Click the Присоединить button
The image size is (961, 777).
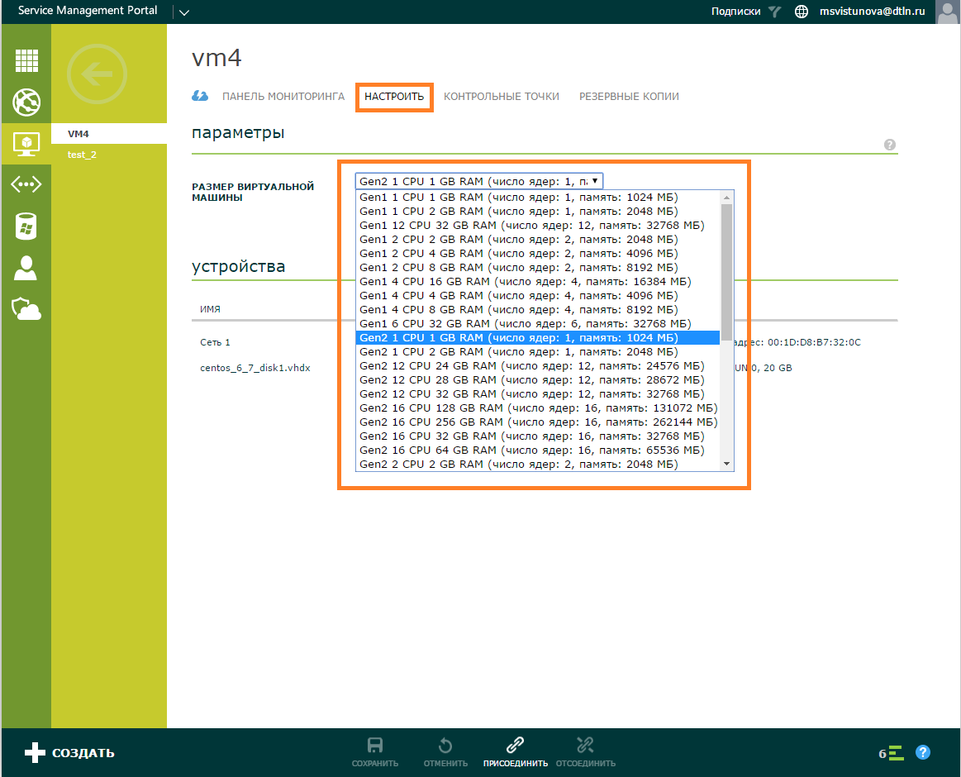click(x=514, y=752)
